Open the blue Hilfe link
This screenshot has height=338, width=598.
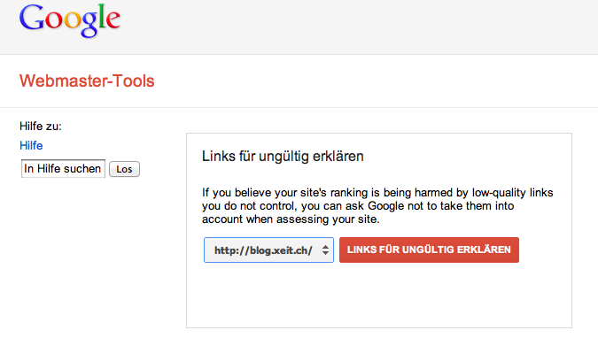31,146
